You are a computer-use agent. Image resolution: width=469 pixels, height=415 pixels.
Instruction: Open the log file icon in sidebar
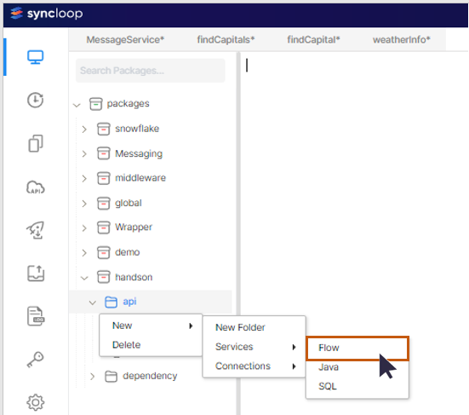tap(36, 316)
